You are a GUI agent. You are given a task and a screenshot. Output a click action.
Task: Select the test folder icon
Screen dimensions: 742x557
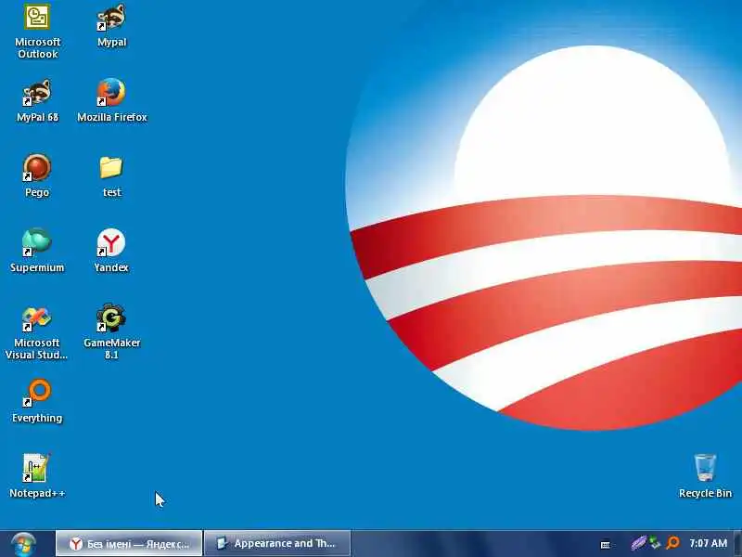(111, 175)
